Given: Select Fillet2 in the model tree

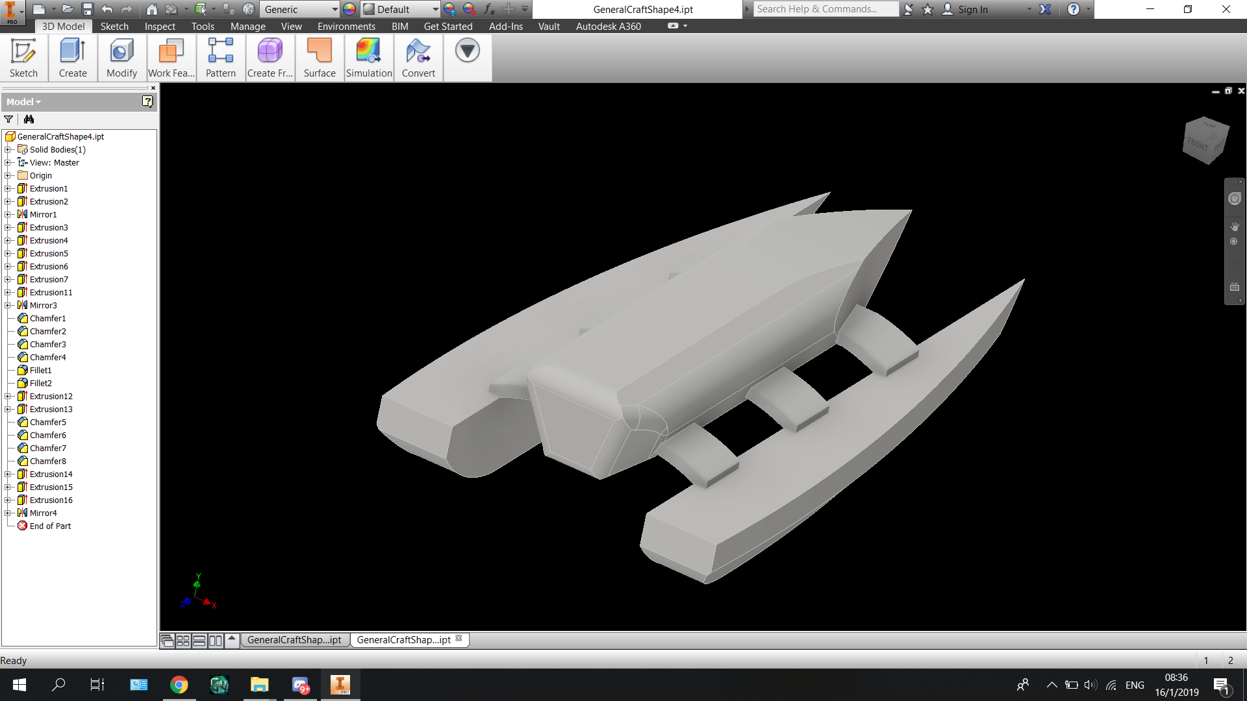Looking at the screenshot, I should pyautogui.click(x=40, y=383).
